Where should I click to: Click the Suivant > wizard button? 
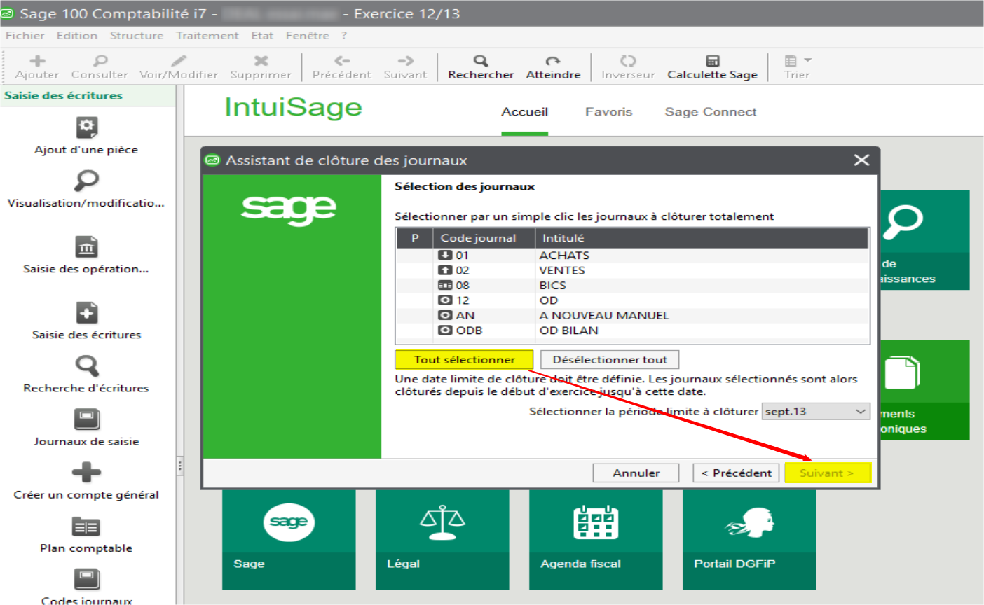pyautogui.click(x=827, y=473)
